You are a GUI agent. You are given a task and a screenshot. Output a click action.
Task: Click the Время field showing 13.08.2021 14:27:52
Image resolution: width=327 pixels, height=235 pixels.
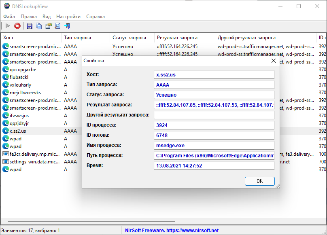coord(214,165)
